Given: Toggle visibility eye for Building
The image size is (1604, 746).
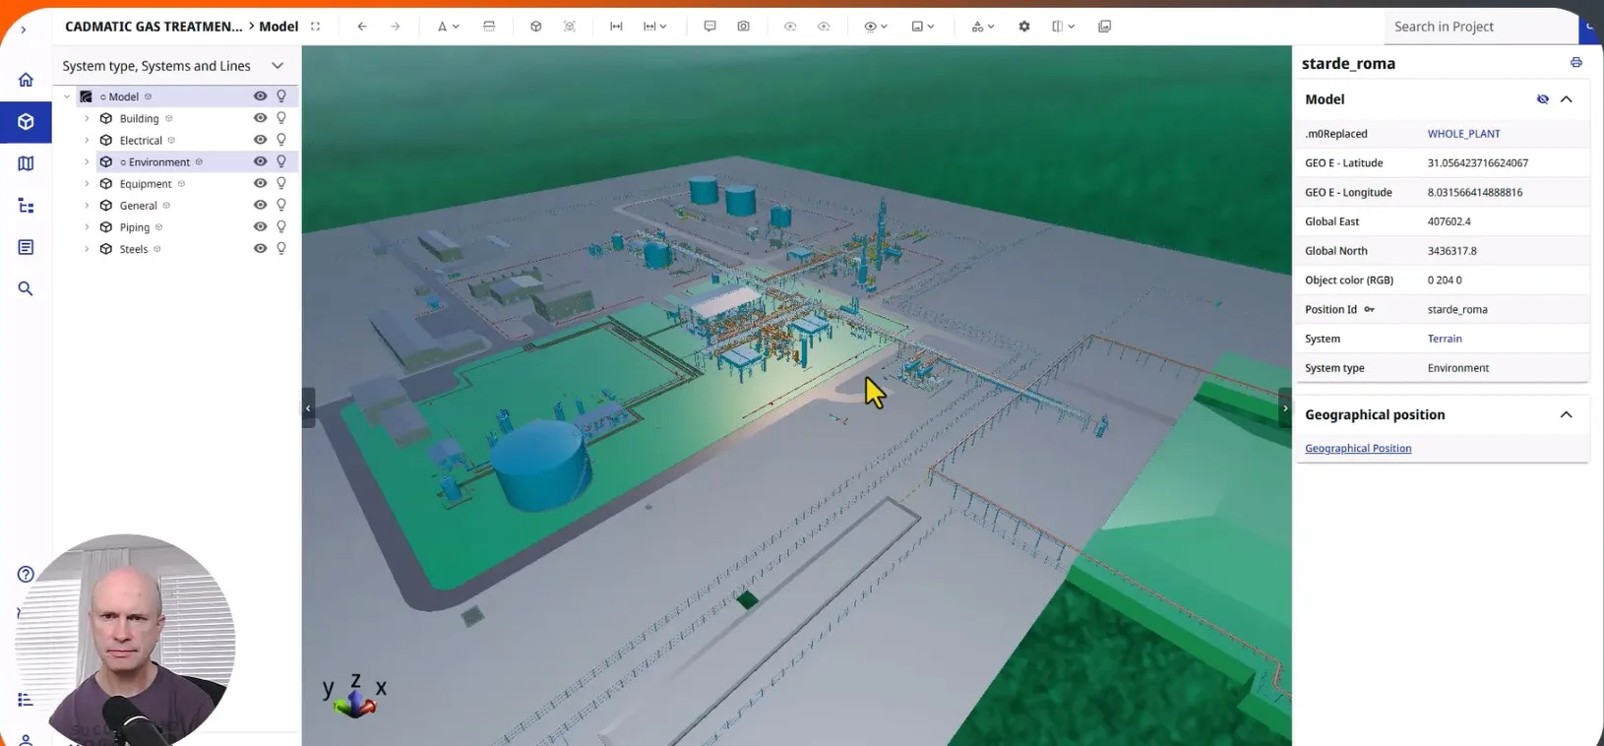Looking at the screenshot, I should coord(260,118).
